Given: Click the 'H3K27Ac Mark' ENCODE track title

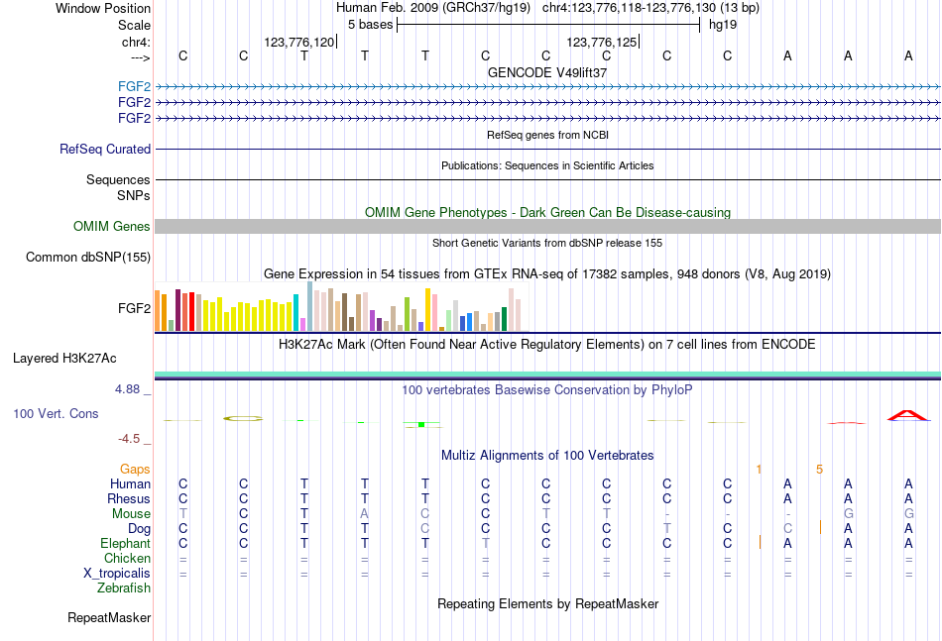Looking at the screenshot, I should tap(547, 345).
